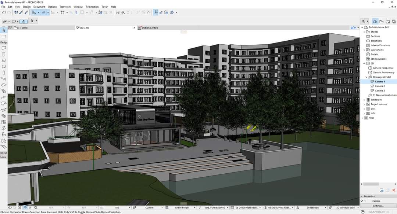Click the Pick Up Parameters eyedropper icon

click(x=21, y=12)
